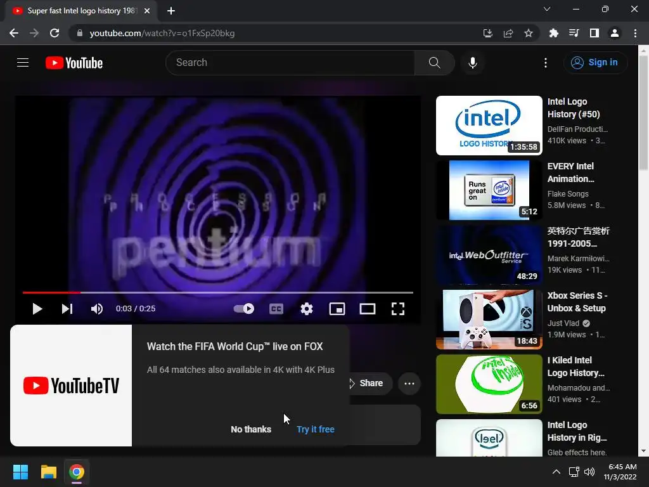This screenshot has width=649, height=487.
Task: View site information lock icon
Action: 80,33
